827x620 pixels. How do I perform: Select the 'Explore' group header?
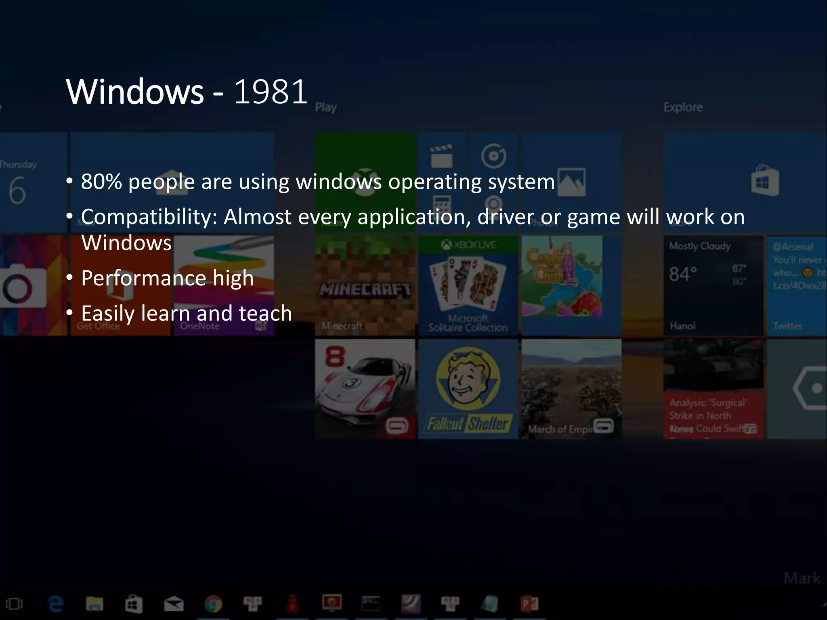[x=683, y=107]
